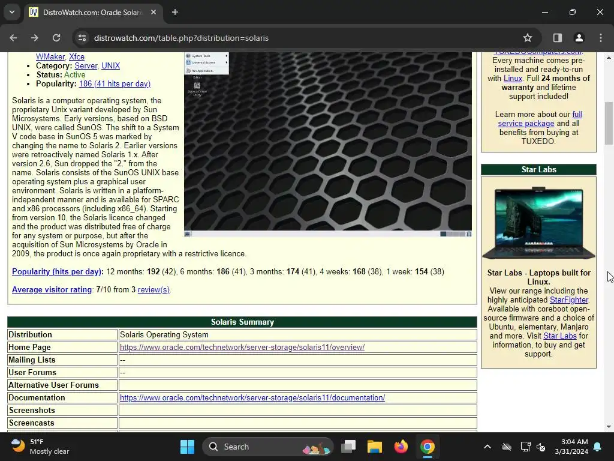The height and width of the screenshot is (461, 614).
Task: Click the muted volume tray icon
Action: (541, 447)
